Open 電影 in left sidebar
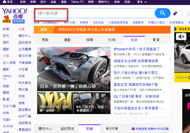Screen dimensions: 190x133 [x=6, y=69]
